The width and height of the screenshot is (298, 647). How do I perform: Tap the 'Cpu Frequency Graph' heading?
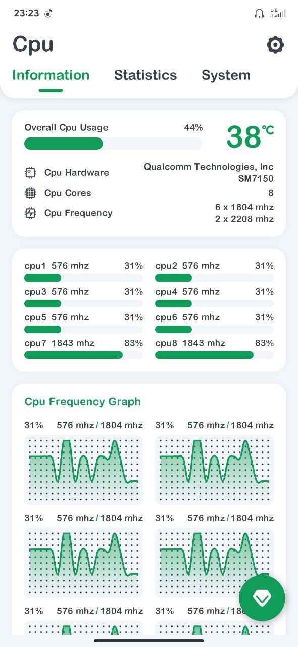click(83, 402)
